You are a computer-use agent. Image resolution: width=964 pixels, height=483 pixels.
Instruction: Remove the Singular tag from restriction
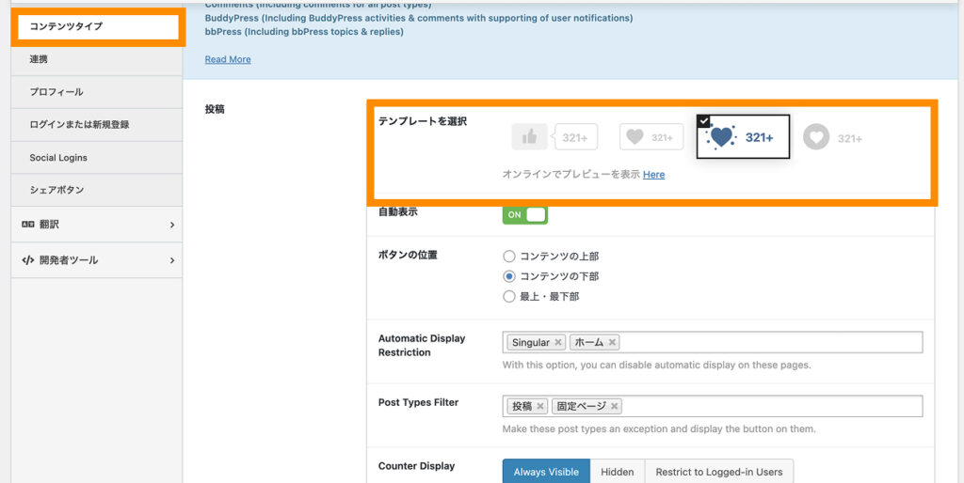coord(558,343)
